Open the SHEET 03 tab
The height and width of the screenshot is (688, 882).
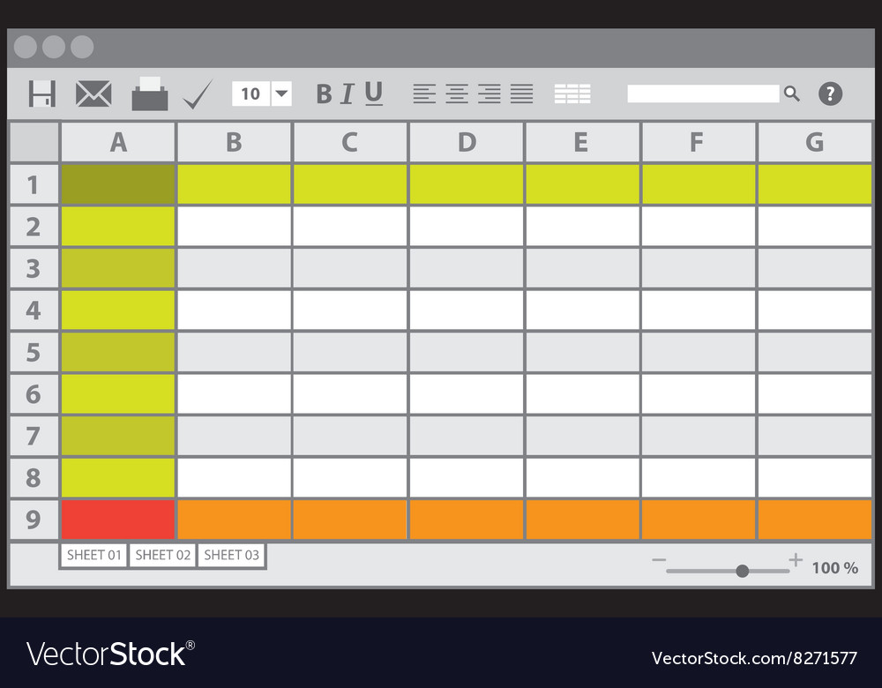point(232,555)
